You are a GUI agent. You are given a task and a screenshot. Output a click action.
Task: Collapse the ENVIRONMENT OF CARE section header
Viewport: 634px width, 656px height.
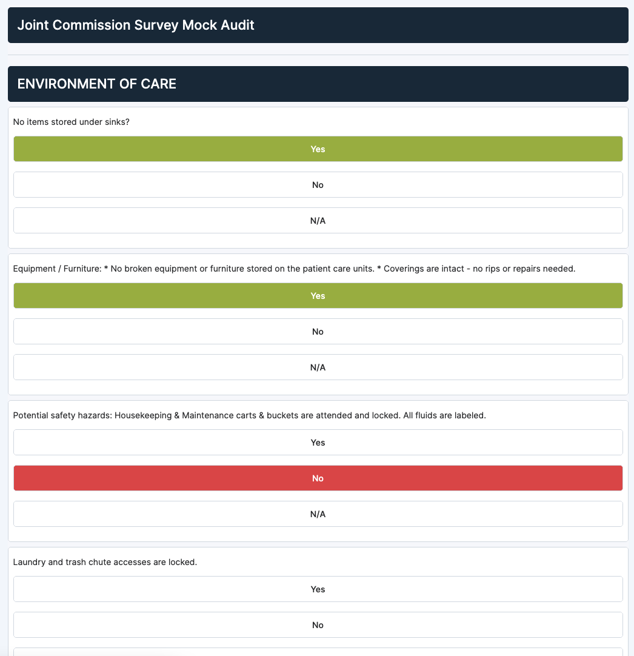click(x=318, y=84)
